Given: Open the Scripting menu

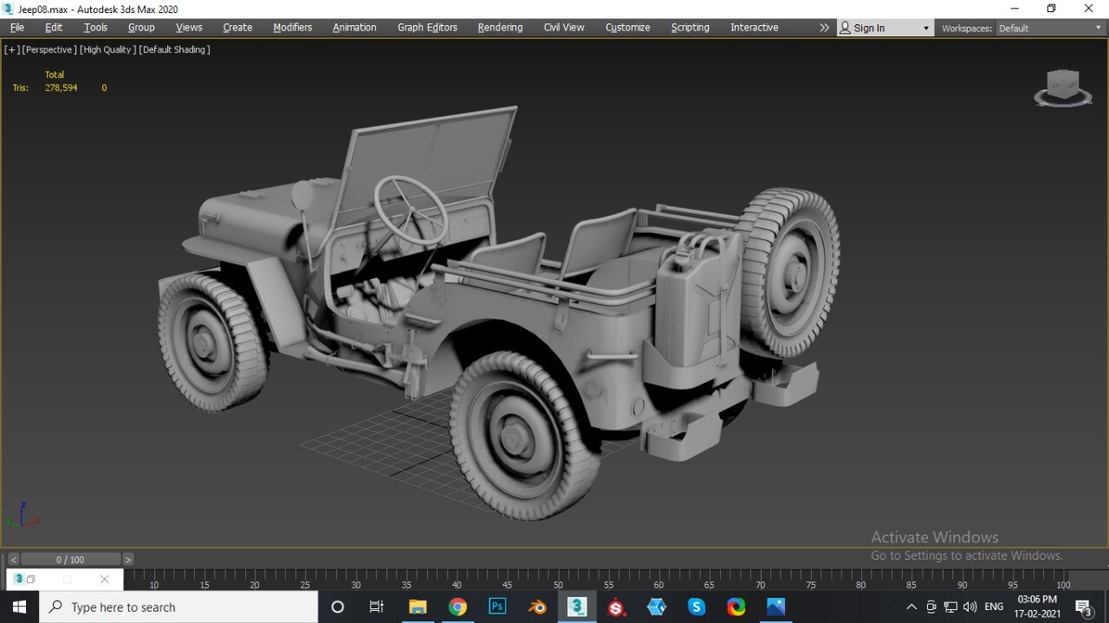Looking at the screenshot, I should pos(690,28).
